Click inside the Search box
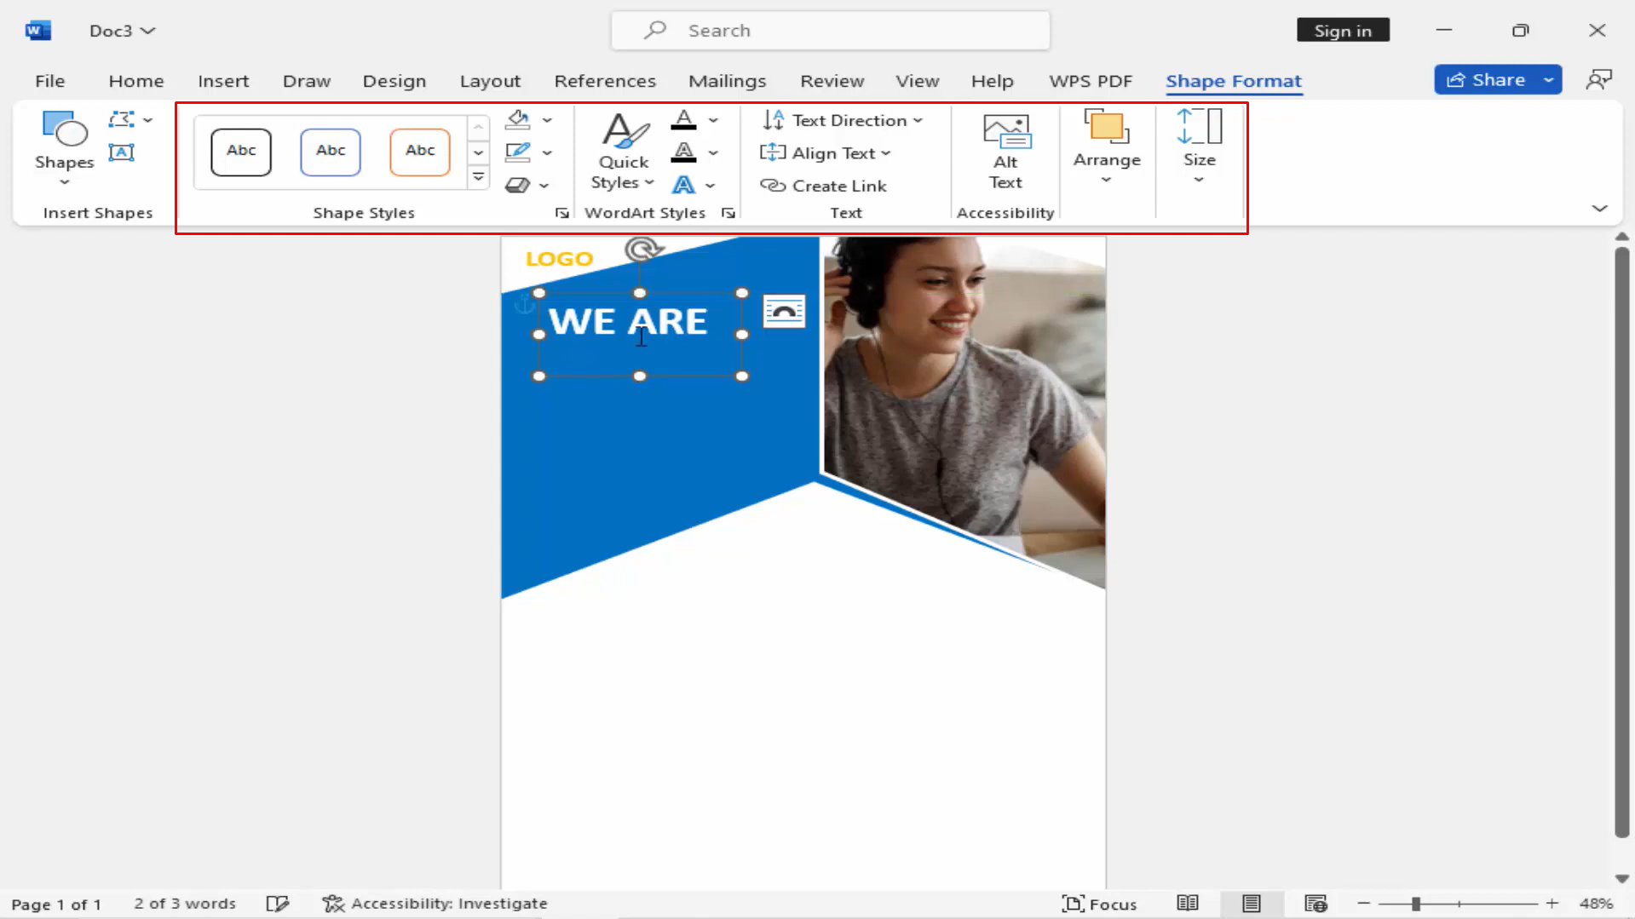Image resolution: width=1635 pixels, height=919 pixels. [x=829, y=30]
